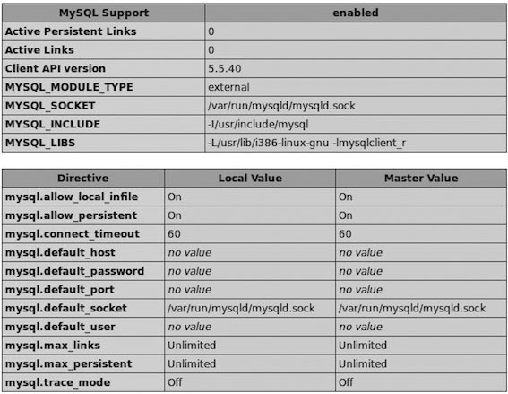Image resolution: width=508 pixels, height=394 pixels.
Task: Click the Active Persistent Links label
Action: point(71,31)
